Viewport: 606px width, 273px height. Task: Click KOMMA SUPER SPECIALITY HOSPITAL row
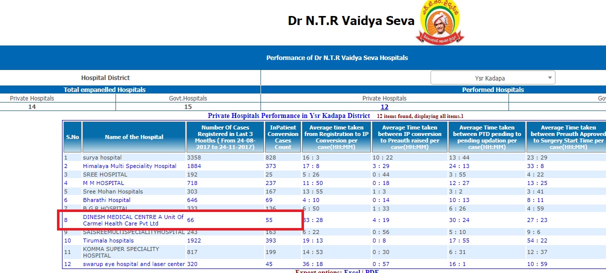click(121, 252)
